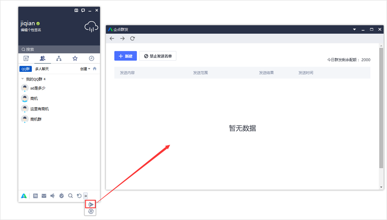Screen dimensions: 387x220
Task: Click the 搜索 search field
Action: (x=59, y=49)
